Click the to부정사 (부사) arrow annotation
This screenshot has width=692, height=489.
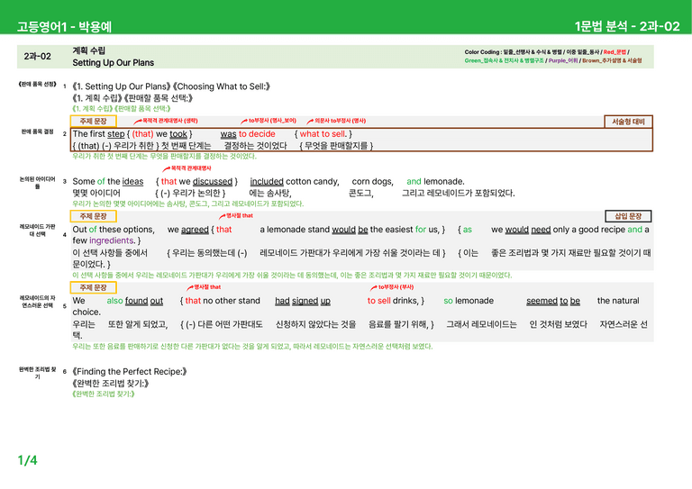click(373, 287)
